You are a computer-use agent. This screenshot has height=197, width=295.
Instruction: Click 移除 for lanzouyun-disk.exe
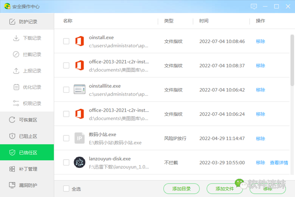[x=261, y=163]
